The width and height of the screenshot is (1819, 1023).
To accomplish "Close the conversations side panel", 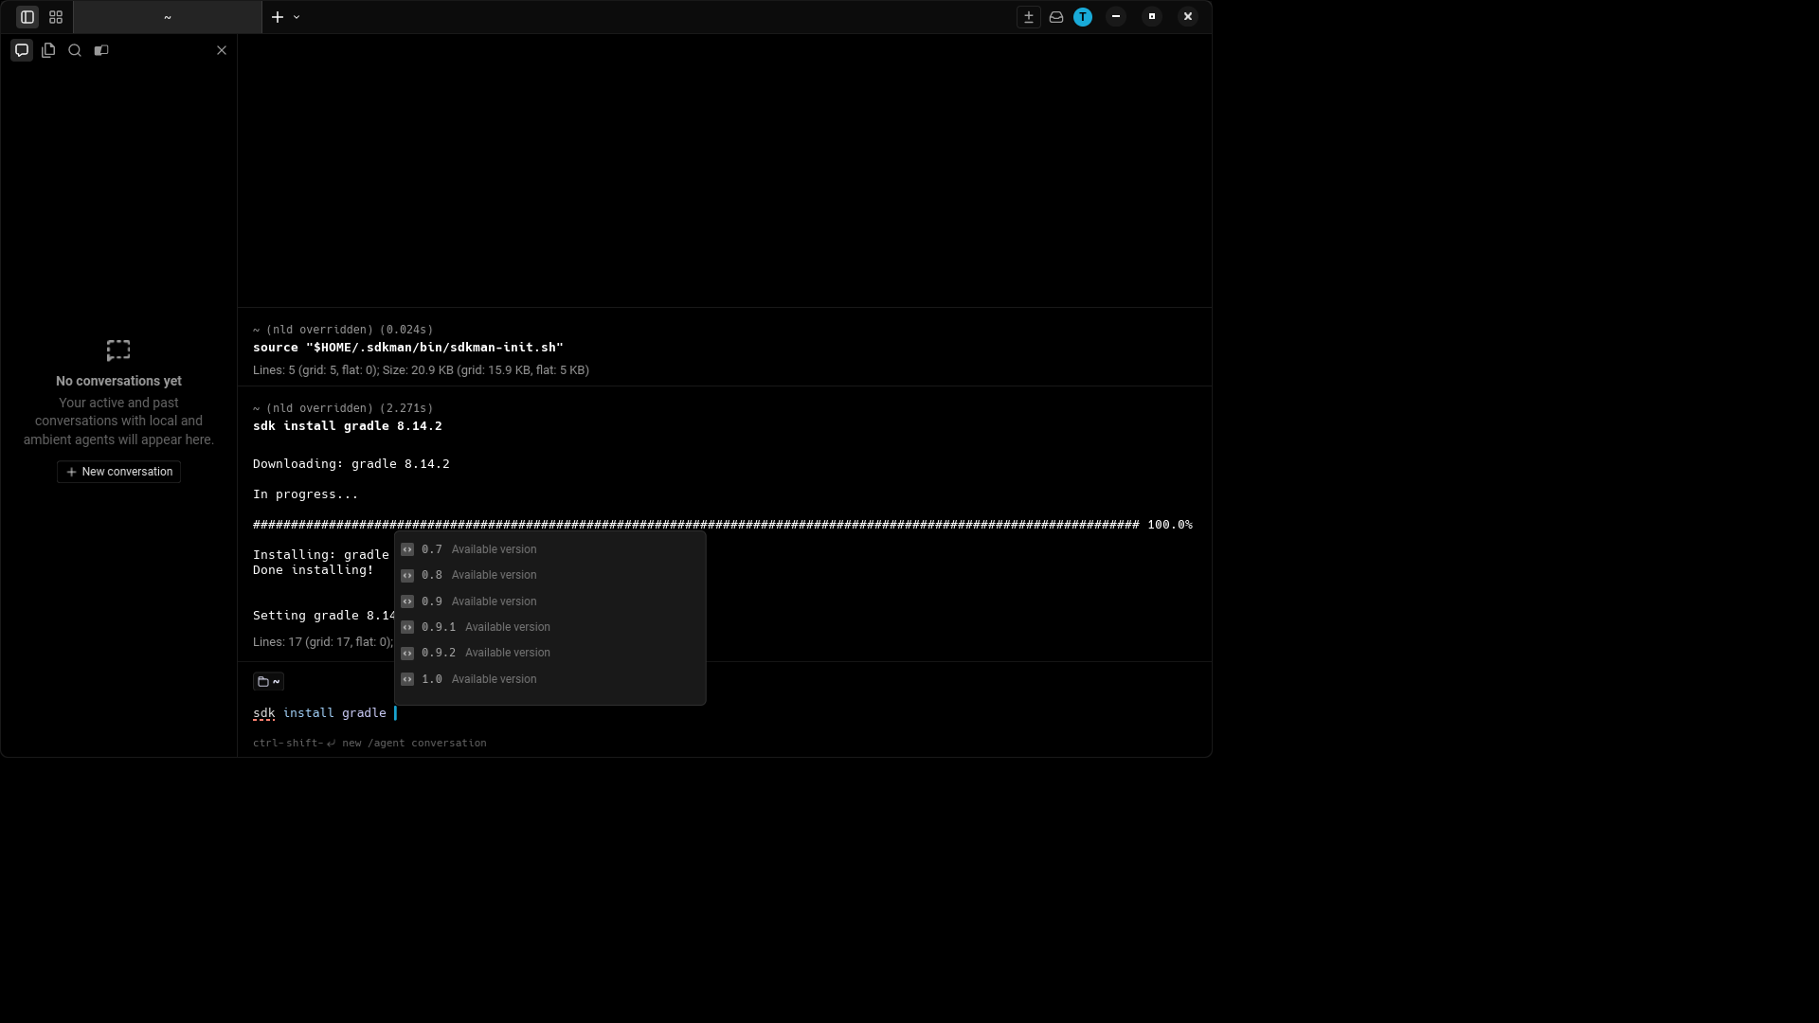I will pyautogui.click(x=222, y=50).
